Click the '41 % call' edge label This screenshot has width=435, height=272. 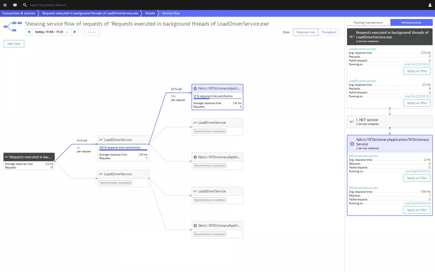tap(82, 141)
